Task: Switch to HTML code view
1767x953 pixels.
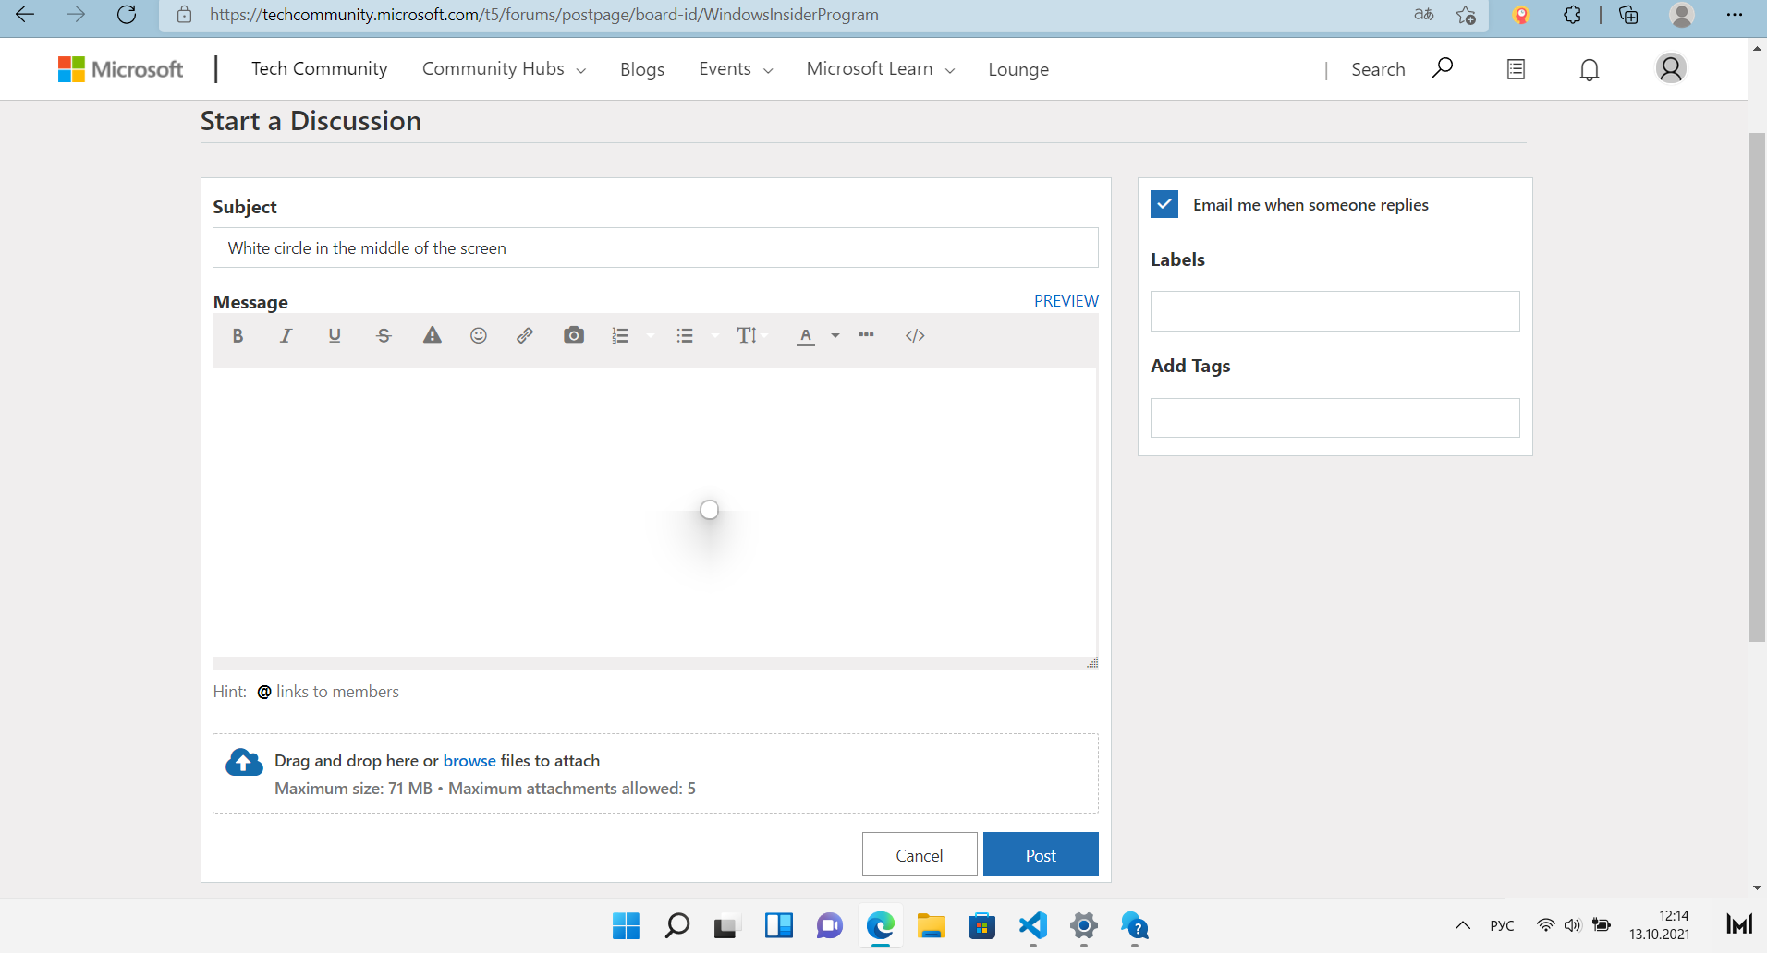Action: (x=914, y=335)
